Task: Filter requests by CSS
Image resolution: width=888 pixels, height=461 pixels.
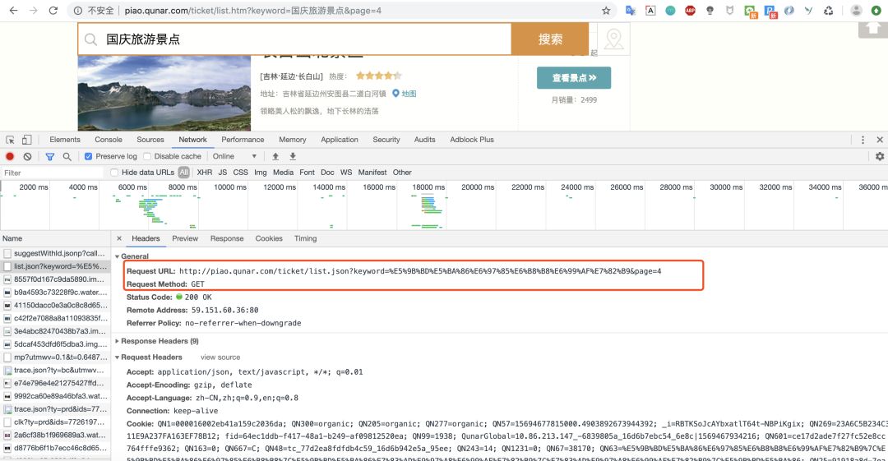Action: pyautogui.click(x=241, y=173)
